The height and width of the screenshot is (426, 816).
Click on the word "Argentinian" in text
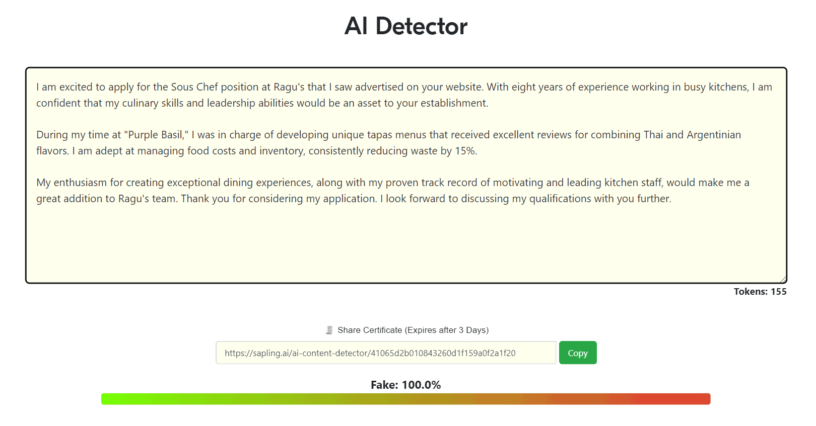pos(713,135)
